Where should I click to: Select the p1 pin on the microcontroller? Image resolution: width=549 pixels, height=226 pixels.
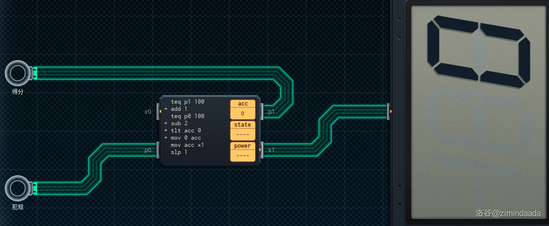(262, 112)
